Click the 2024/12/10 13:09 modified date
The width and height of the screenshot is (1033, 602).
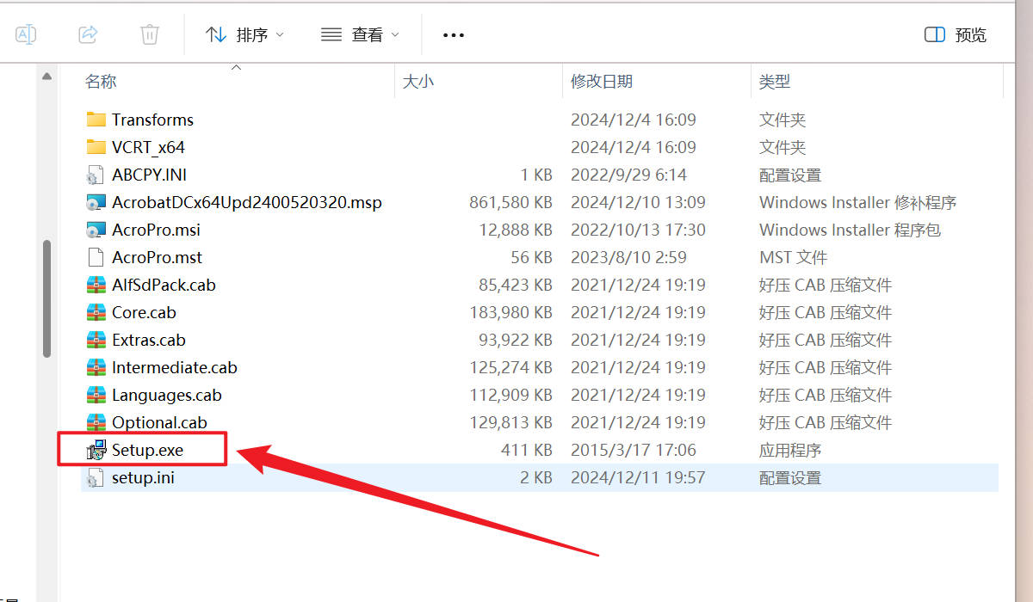pos(638,202)
